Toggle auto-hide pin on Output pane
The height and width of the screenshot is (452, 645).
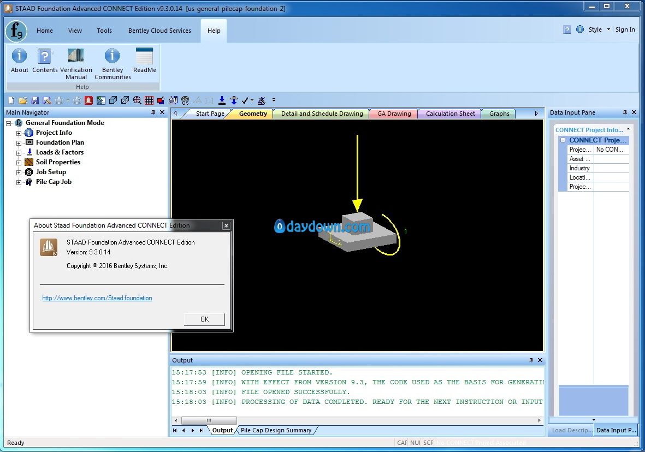coord(531,360)
